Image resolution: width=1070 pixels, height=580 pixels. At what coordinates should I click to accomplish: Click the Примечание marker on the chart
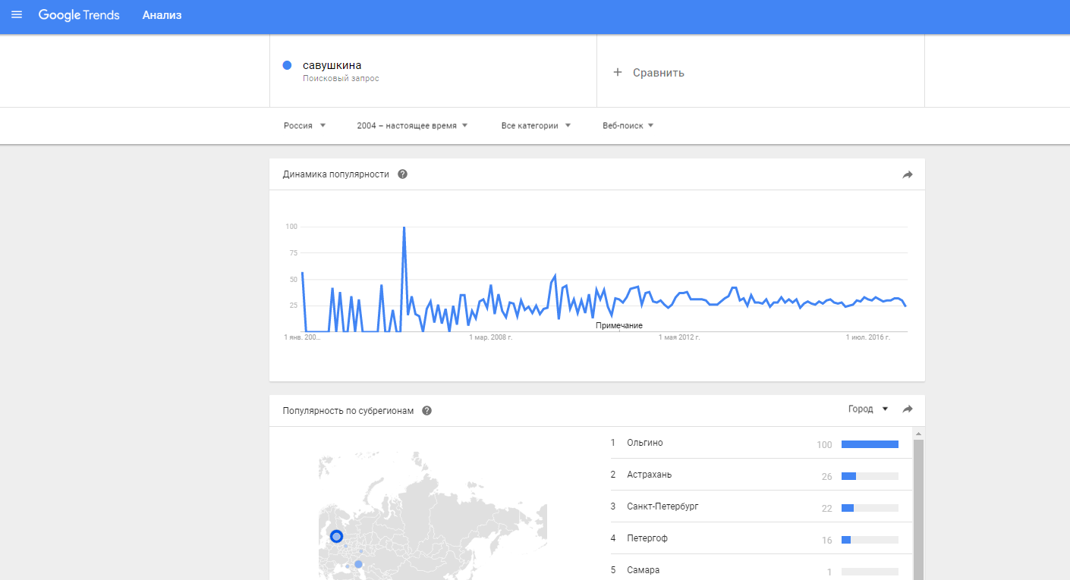click(619, 325)
